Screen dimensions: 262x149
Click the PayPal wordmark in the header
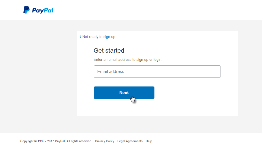pyautogui.click(x=43, y=10)
